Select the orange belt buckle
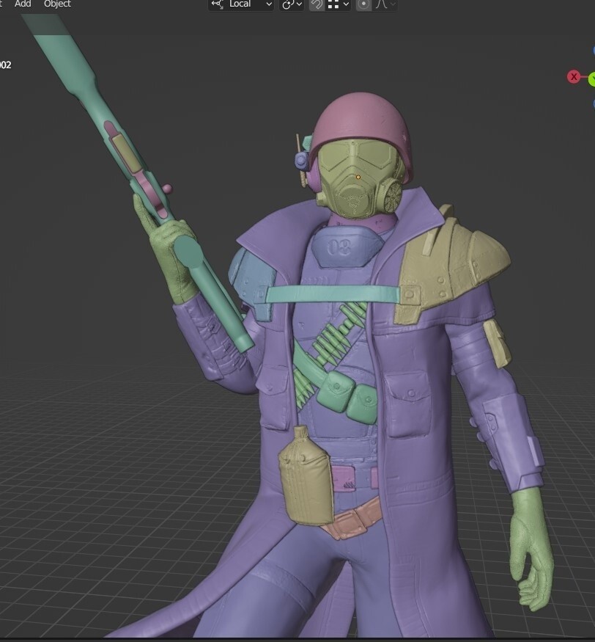This screenshot has width=595, height=642. (355, 521)
